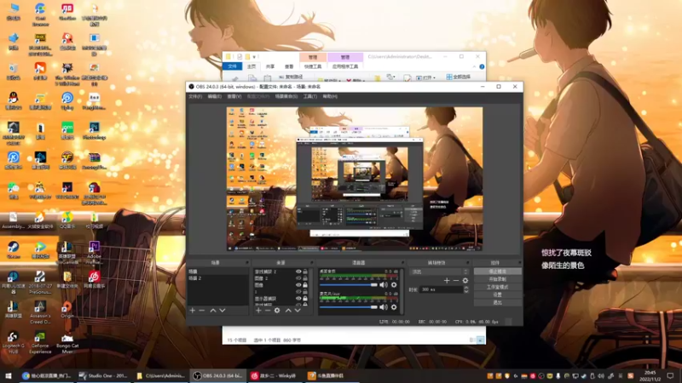682x383 pixels.
Task: Toggle visibility of 图像 2 source
Action: 298,278
